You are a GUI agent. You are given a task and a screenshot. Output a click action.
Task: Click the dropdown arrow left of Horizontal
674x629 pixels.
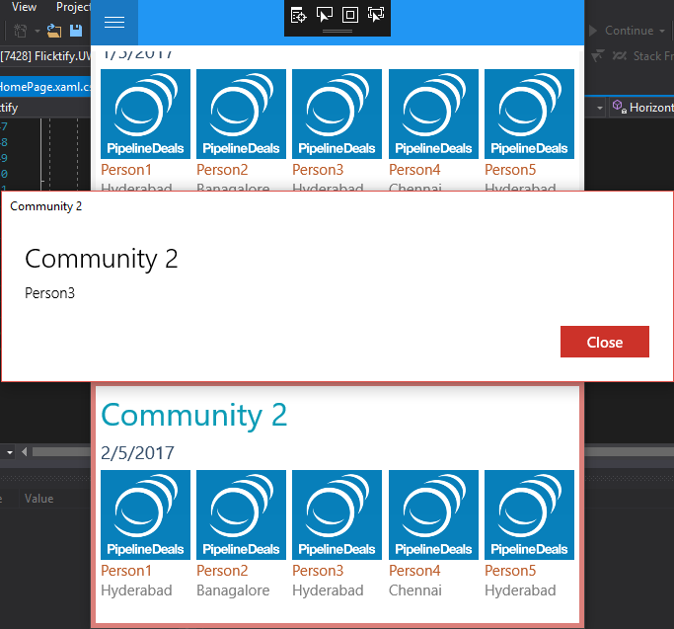tap(600, 108)
